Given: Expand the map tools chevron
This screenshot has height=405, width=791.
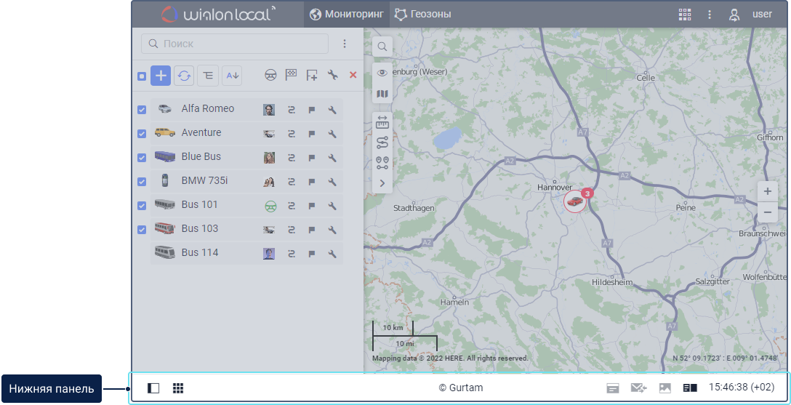Looking at the screenshot, I should (x=382, y=184).
